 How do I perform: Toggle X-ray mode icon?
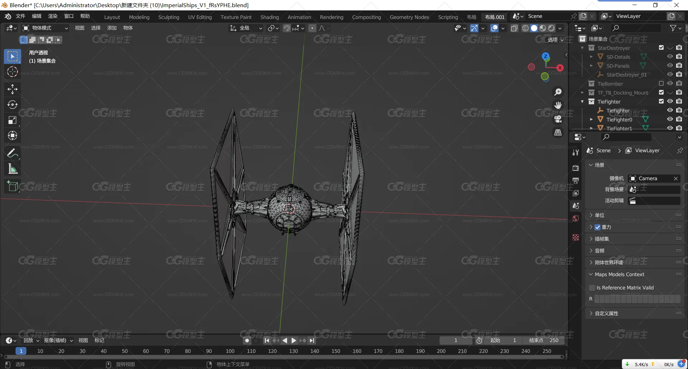pyautogui.click(x=514, y=28)
